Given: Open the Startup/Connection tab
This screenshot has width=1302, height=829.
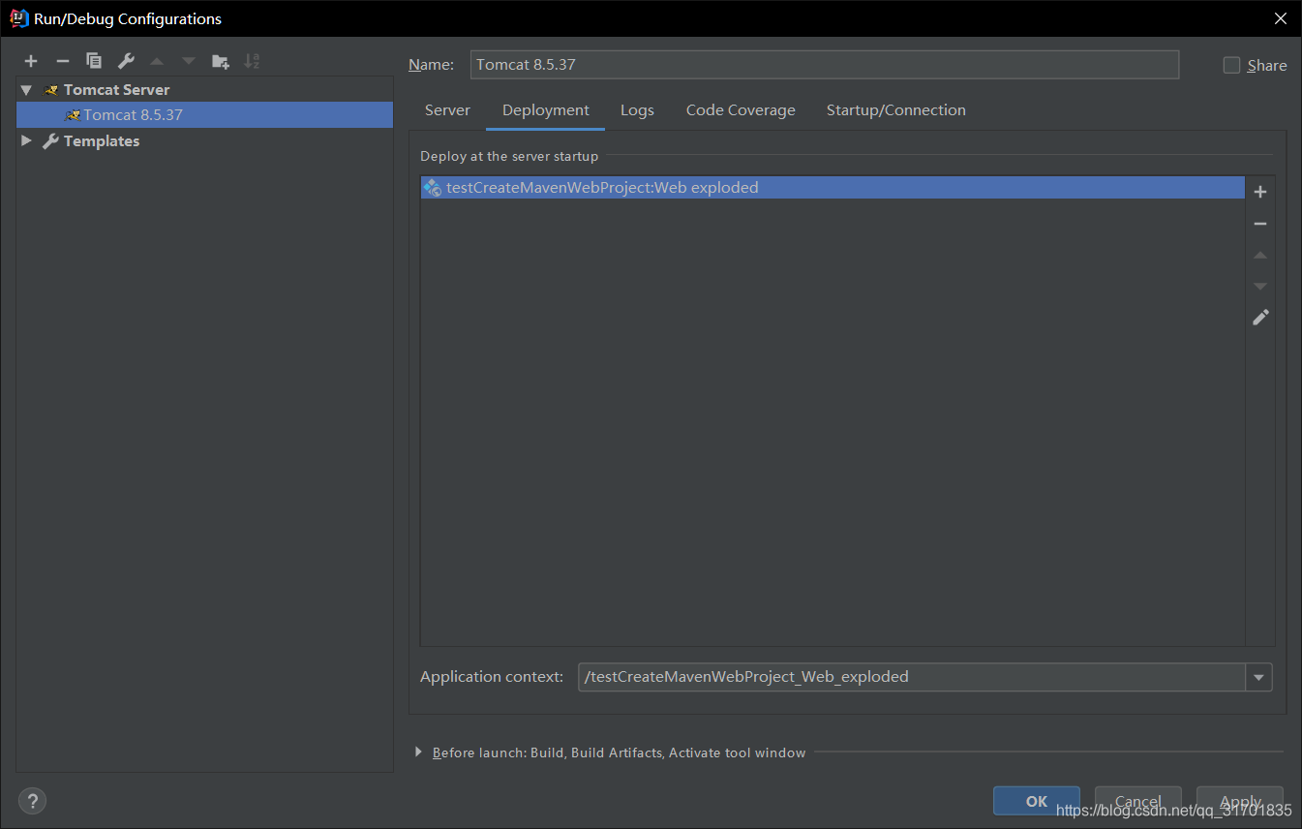Looking at the screenshot, I should coord(896,110).
